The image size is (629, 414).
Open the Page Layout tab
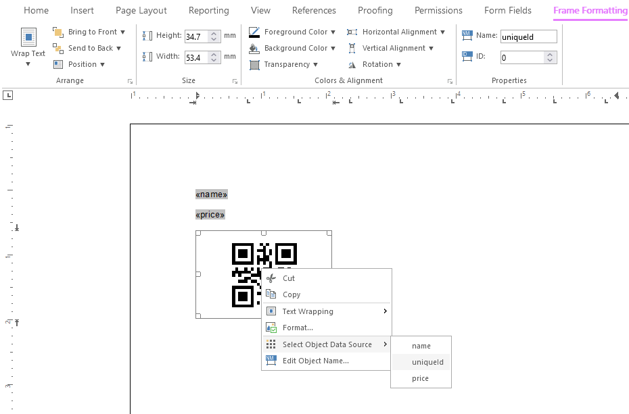pyautogui.click(x=141, y=10)
